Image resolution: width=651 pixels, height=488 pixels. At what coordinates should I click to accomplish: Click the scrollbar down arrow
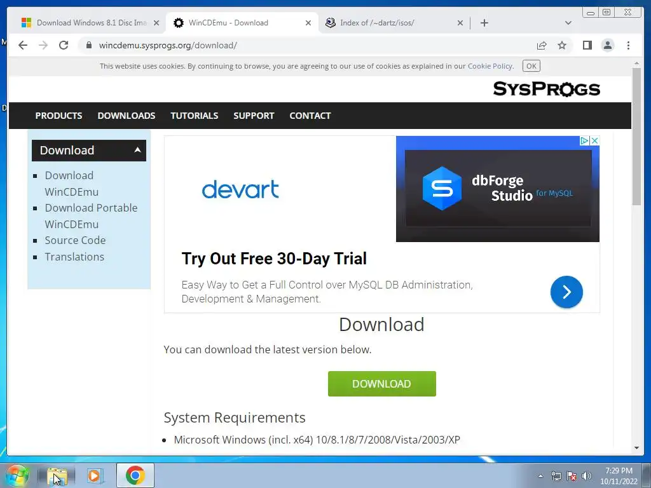pyautogui.click(x=636, y=448)
